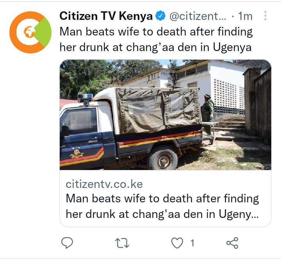Screen dimensions: 281x262
Task: Open the police truck preview image
Action: 165,115
